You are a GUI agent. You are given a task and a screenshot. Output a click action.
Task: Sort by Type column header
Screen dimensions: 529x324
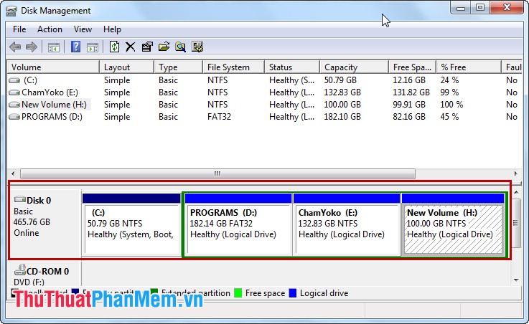(178, 67)
